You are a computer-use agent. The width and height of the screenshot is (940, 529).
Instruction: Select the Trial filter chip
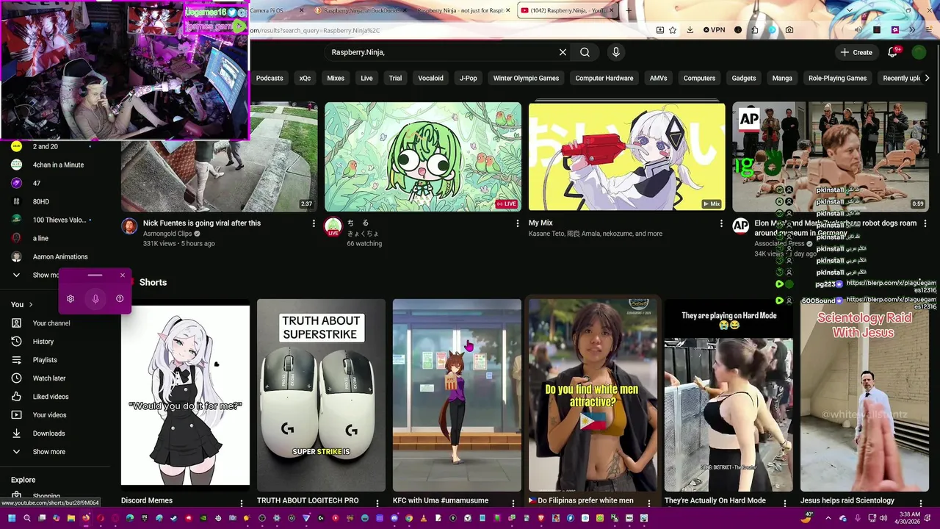[395, 78]
